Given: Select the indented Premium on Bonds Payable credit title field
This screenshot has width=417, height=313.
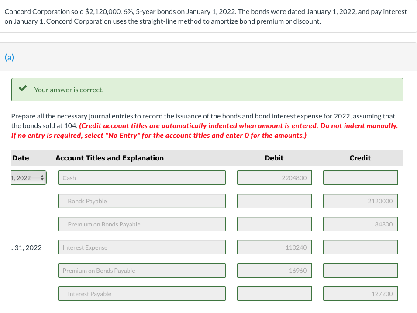Looking at the screenshot, I should (x=142, y=224).
